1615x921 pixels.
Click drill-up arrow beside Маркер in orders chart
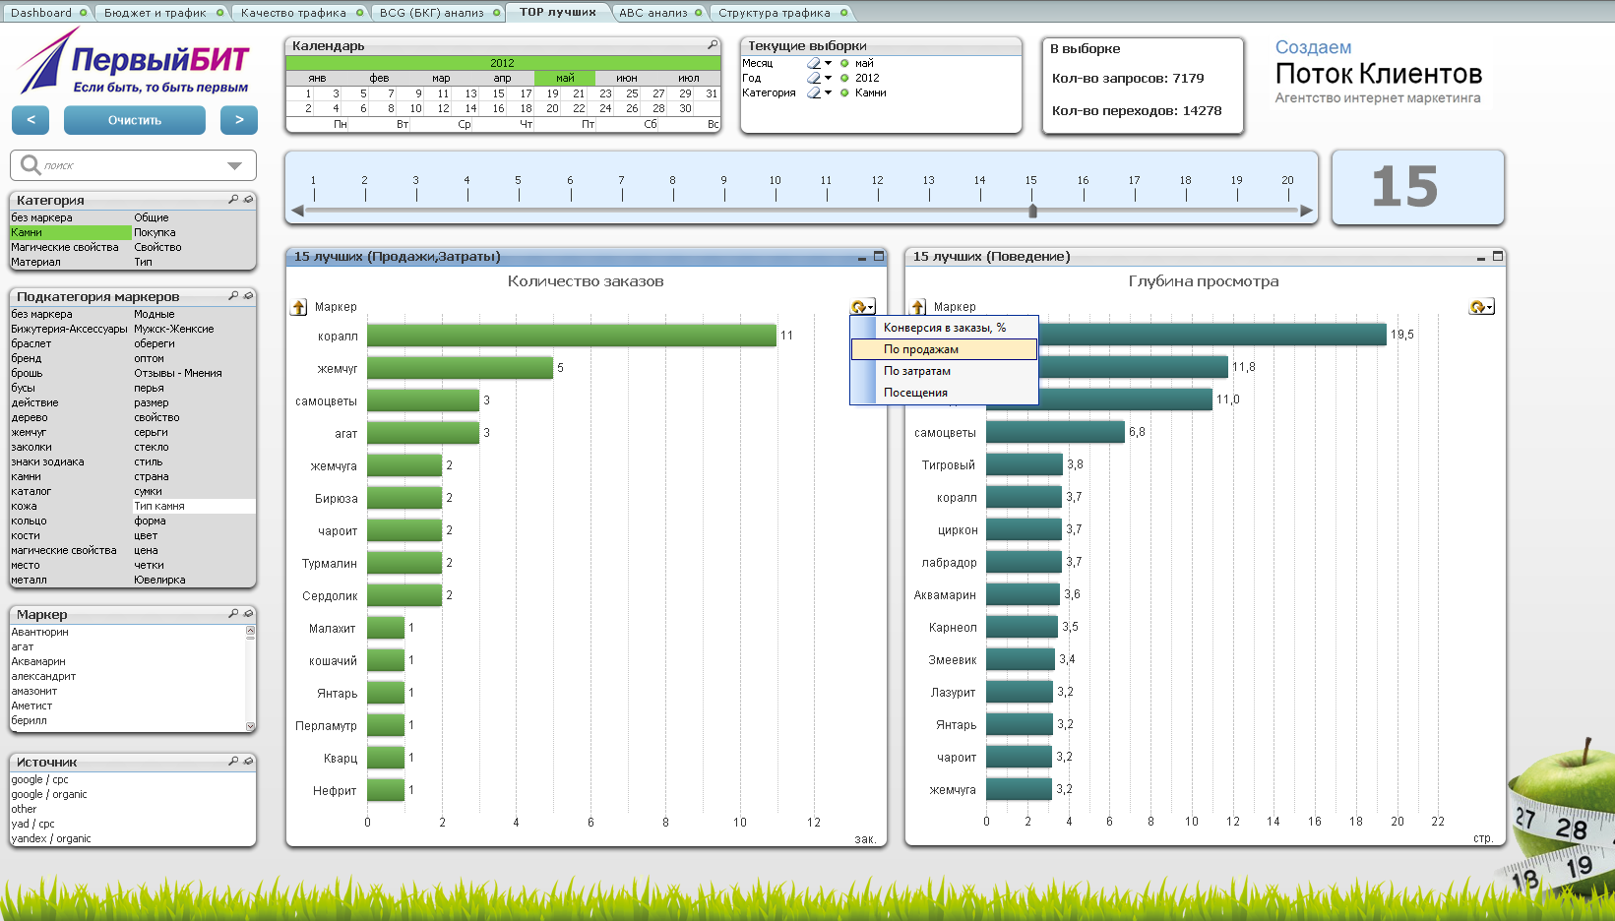click(299, 307)
